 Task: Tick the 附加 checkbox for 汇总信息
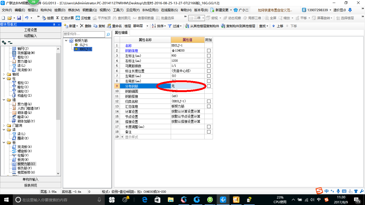[x=209, y=106]
